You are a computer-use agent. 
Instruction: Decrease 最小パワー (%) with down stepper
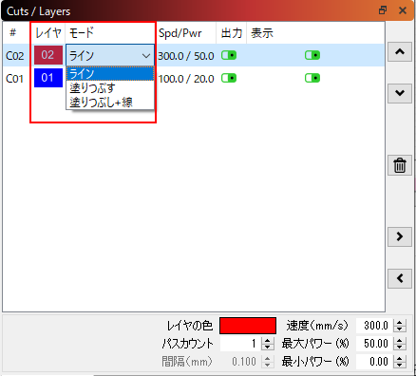(x=400, y=365)
